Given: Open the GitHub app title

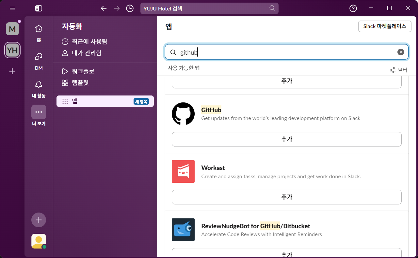Looking at the screenshot, I should [x=211, y=110].
